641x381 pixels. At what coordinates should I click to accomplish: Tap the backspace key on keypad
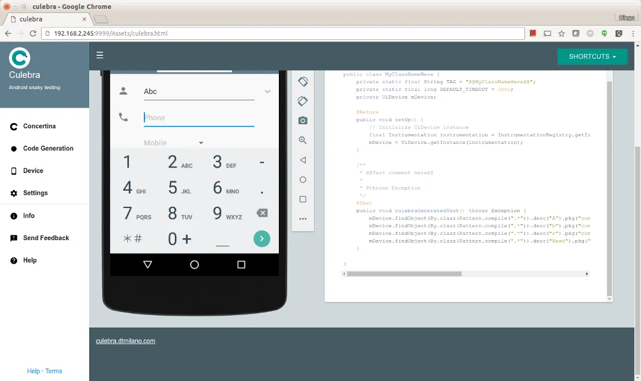tap(262, 213)
